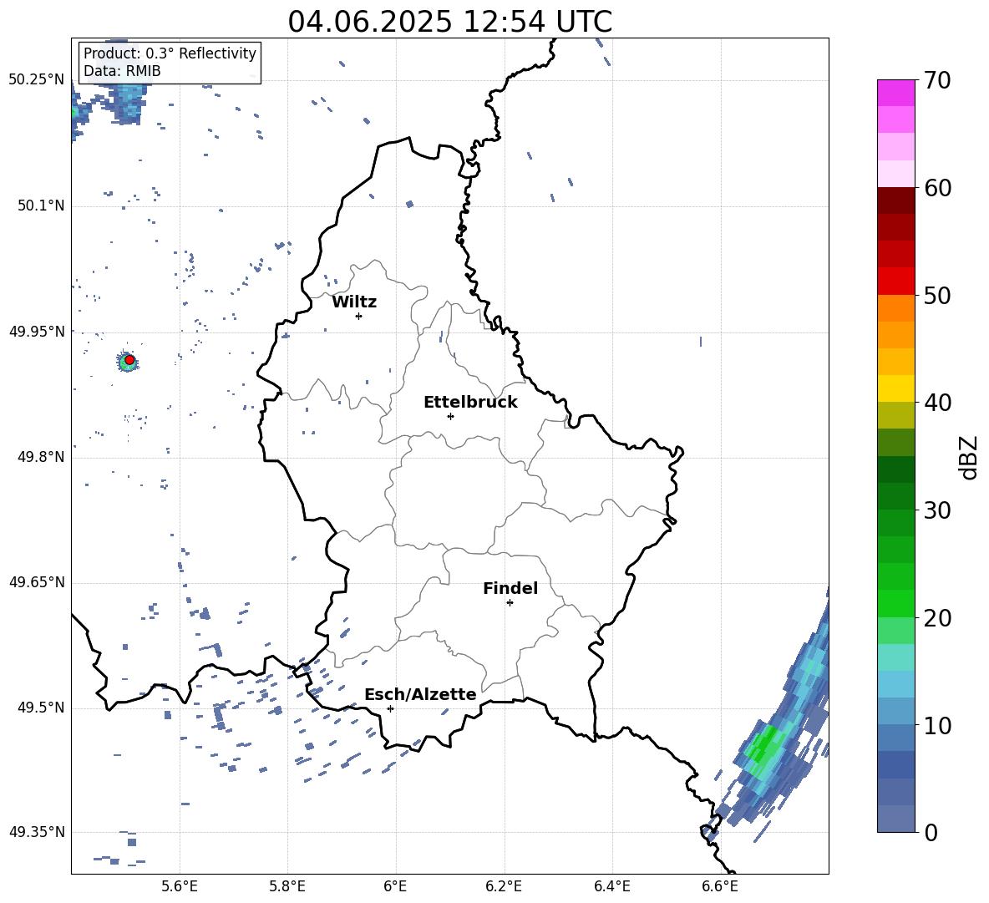The image size is (989, 903).
Task: Click the 49.35°N latitude label
Action: point(37,832)
